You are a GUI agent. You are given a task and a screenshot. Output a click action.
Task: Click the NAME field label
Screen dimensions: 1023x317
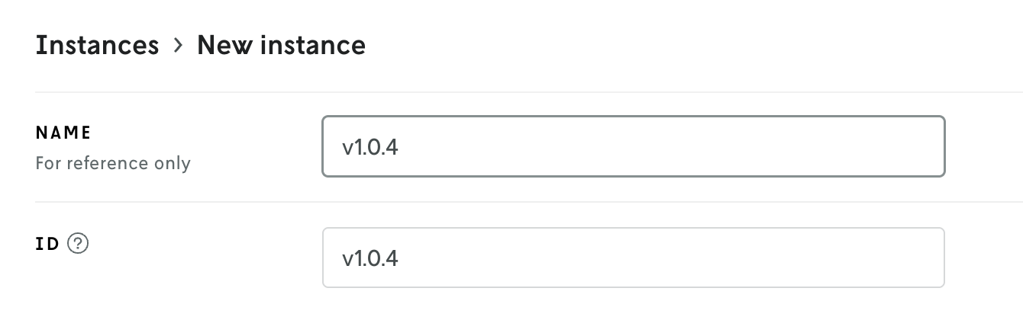click(x=63, y=133)
